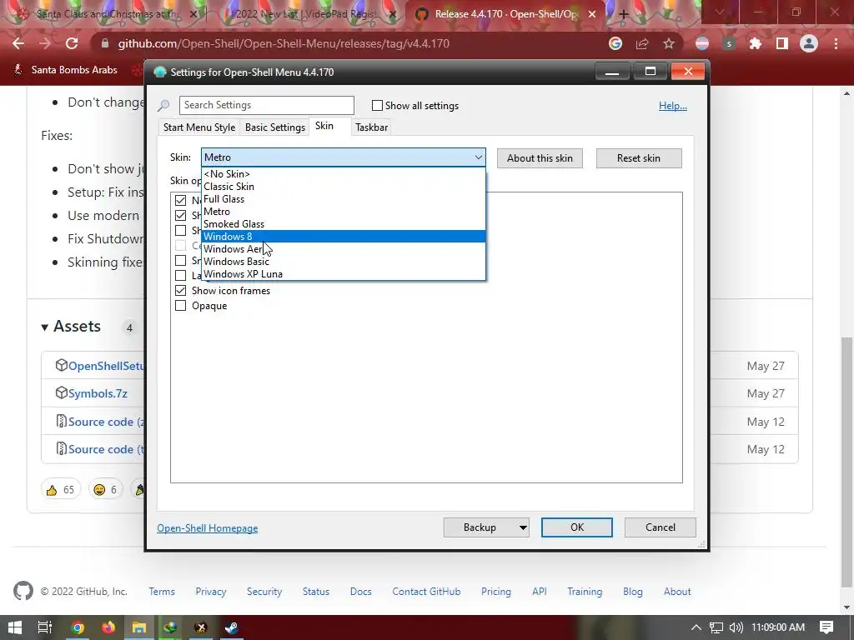Switch to Start Menu Style tab
The height and width of the screenshot is (640, 854).
click(198, 127)
